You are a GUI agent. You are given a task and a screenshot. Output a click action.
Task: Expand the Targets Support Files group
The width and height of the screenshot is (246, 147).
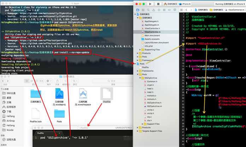pos(137,131)
